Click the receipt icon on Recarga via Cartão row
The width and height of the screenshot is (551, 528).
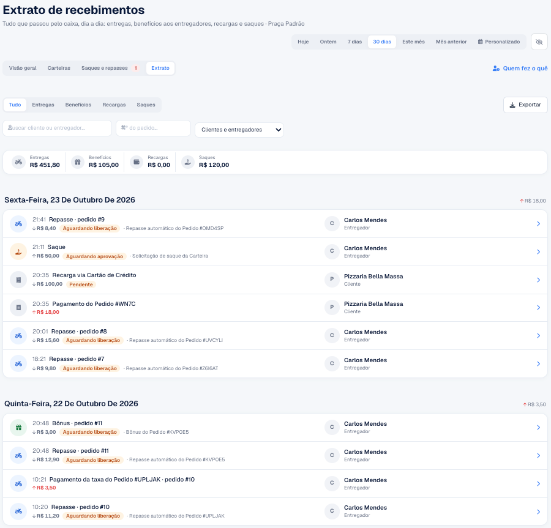[18, 280]
